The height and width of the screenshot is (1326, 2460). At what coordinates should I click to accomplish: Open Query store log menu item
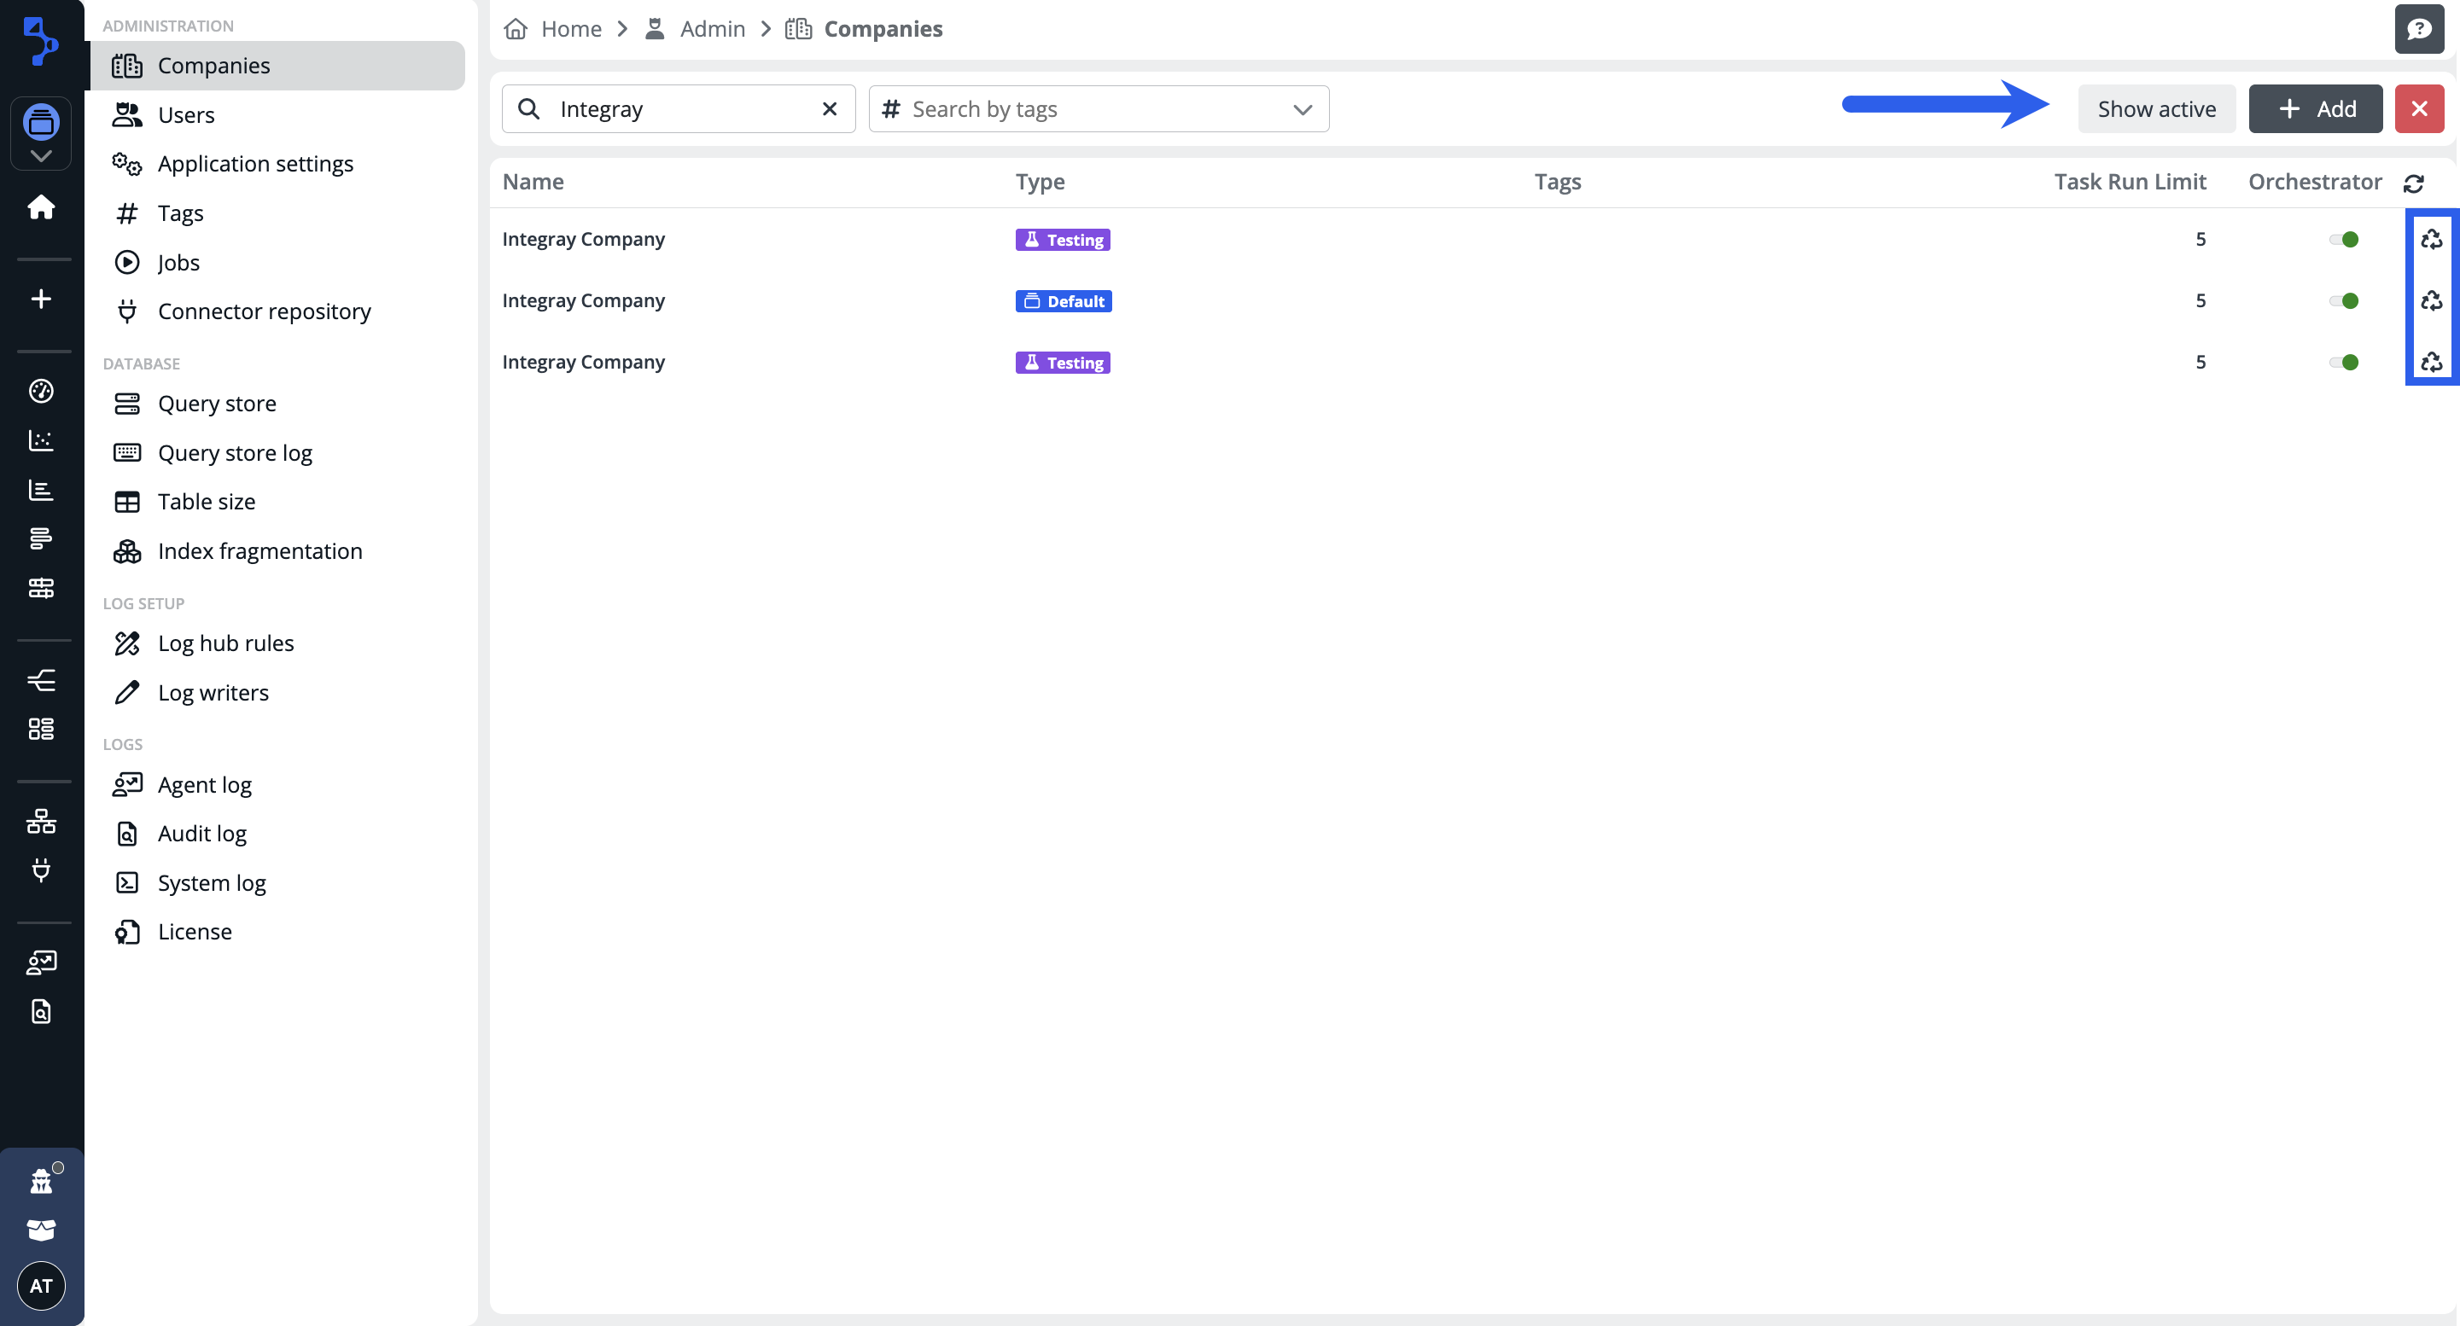(235, 452)
